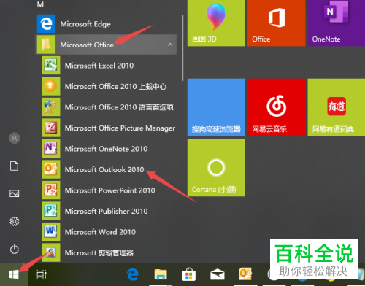
Task: Launch Microsoft Outlook 2010 via its icon
Action: 51,169
